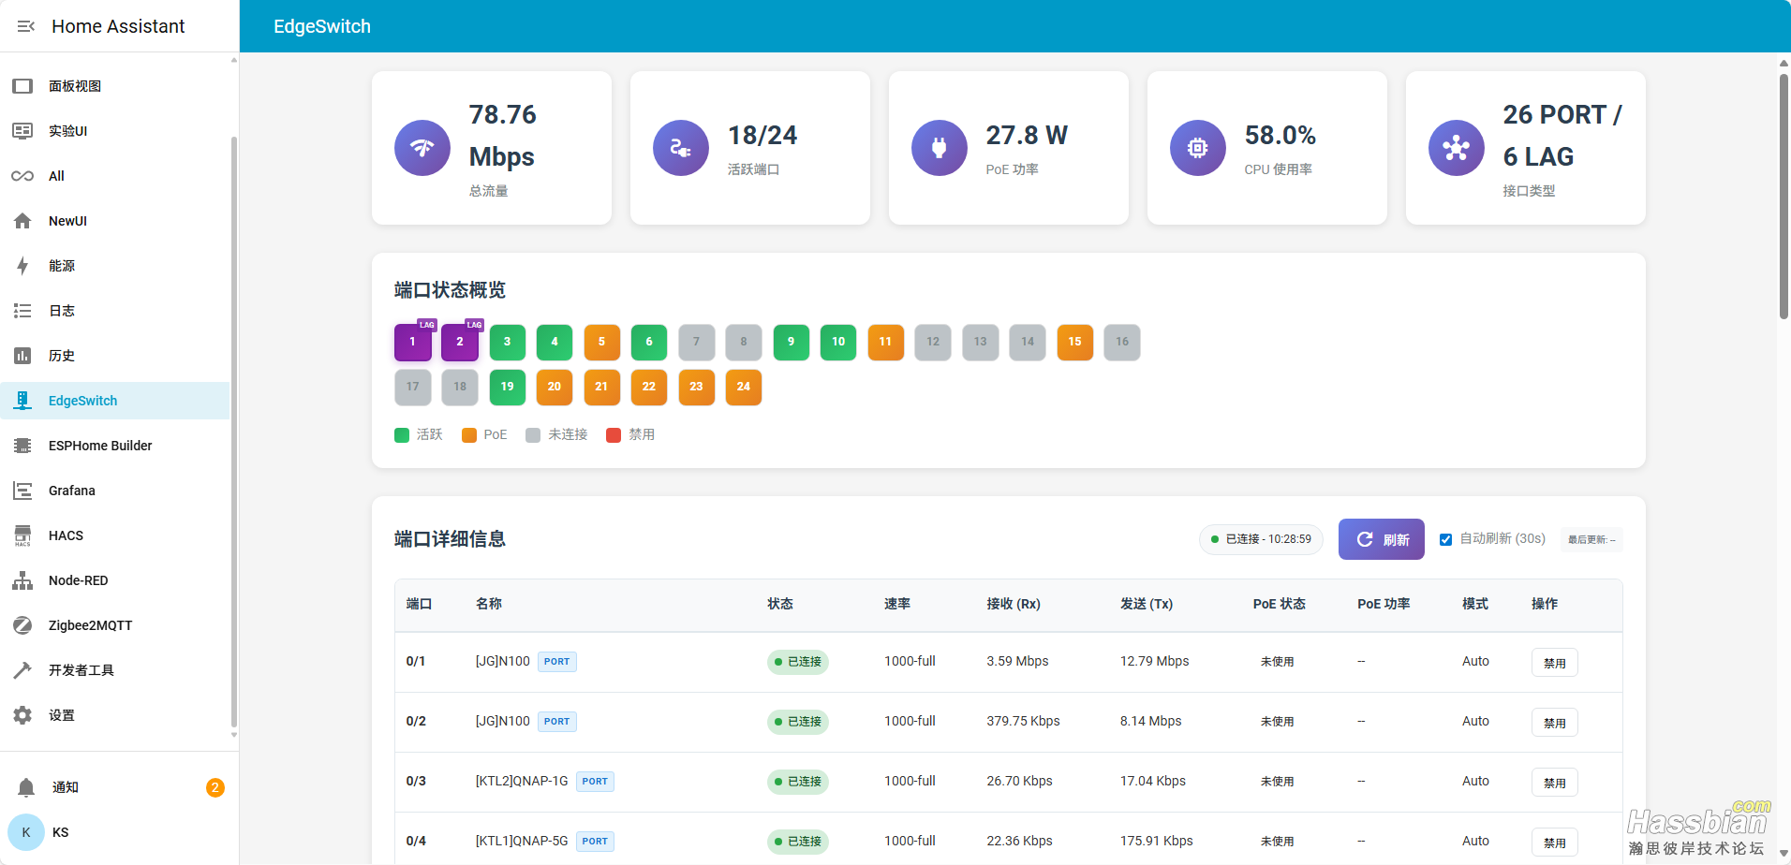
Task: Select the Grafana menu item
Action: [114, 491]
